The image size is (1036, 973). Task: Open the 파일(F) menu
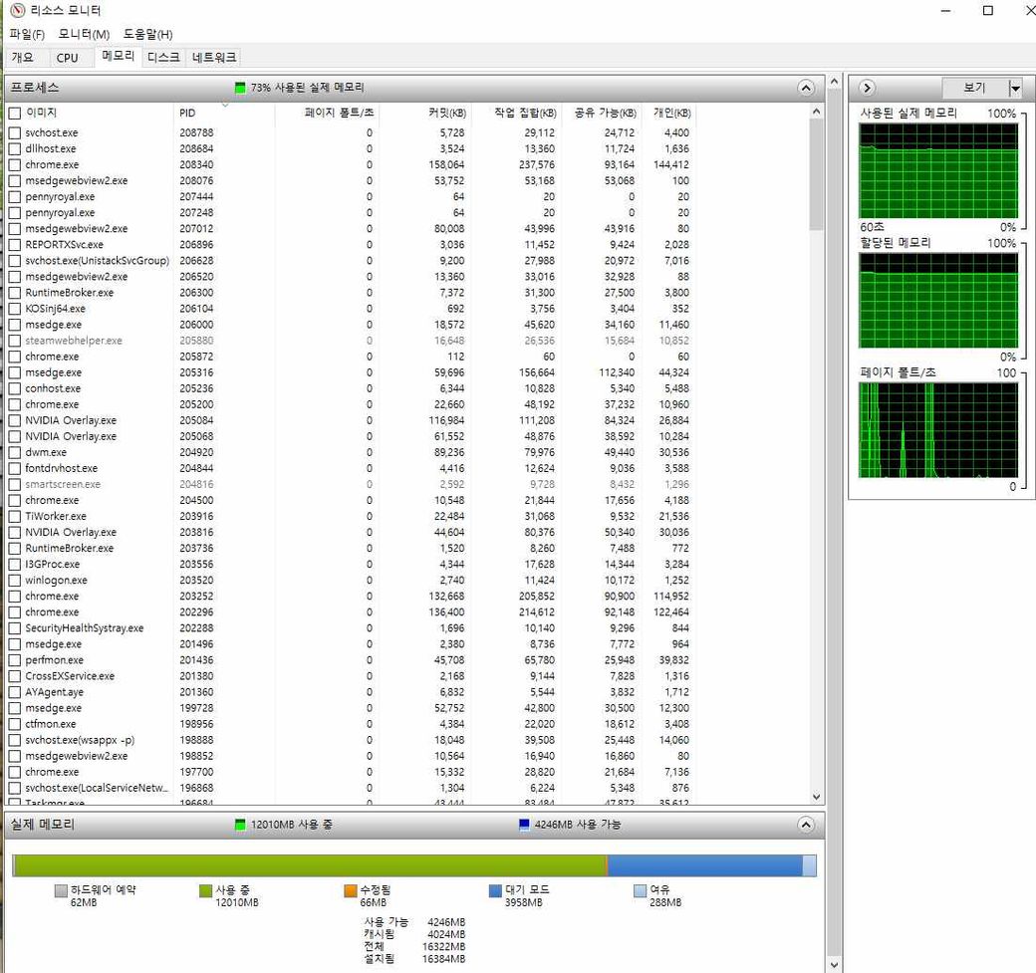27,35
